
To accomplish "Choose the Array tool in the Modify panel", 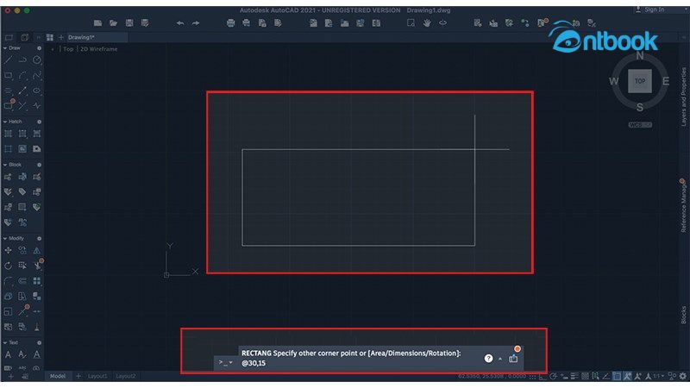I will coord(37,281).
